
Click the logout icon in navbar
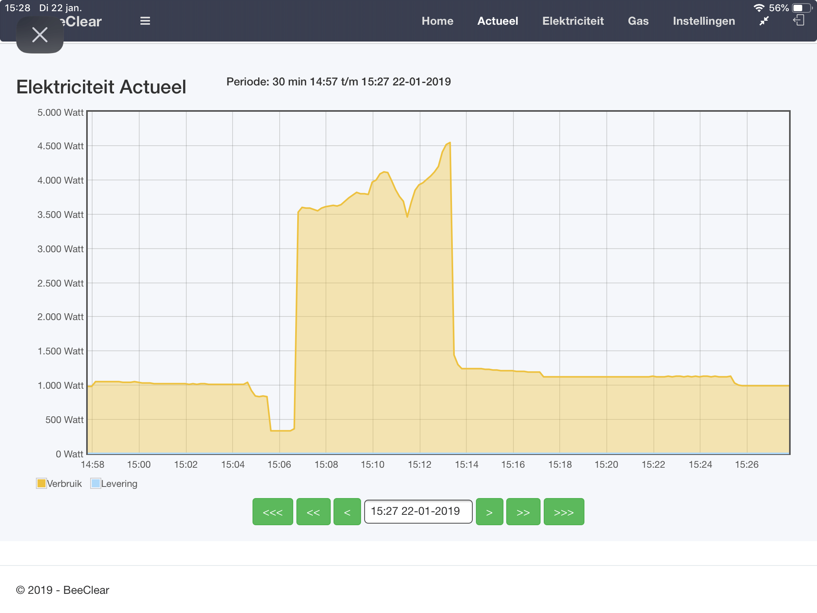click(799, 20)
